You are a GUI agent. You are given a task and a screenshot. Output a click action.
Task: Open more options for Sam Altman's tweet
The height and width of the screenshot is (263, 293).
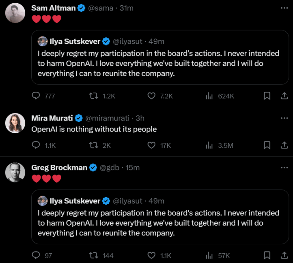tap(284, 8)
